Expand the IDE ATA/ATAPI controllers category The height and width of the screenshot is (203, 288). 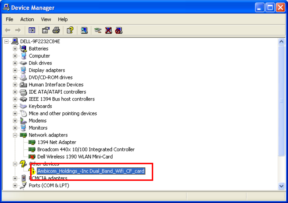(x=15, y=92)
